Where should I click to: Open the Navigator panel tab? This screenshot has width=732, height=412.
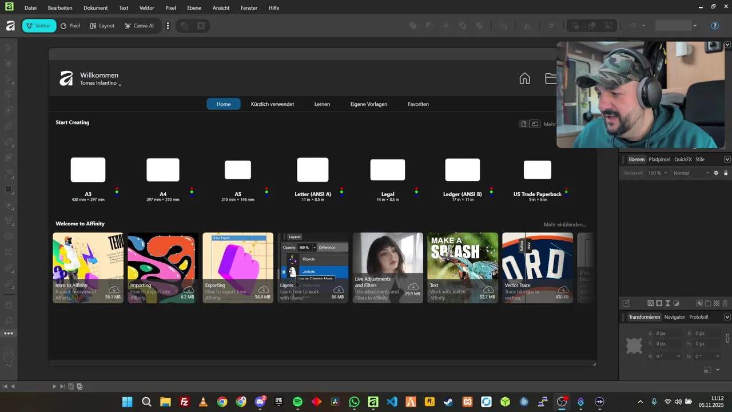pos(674,317)
